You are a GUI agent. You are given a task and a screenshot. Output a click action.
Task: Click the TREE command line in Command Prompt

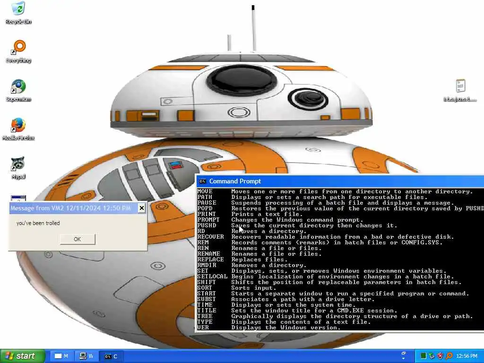click(x=335, y=316)
